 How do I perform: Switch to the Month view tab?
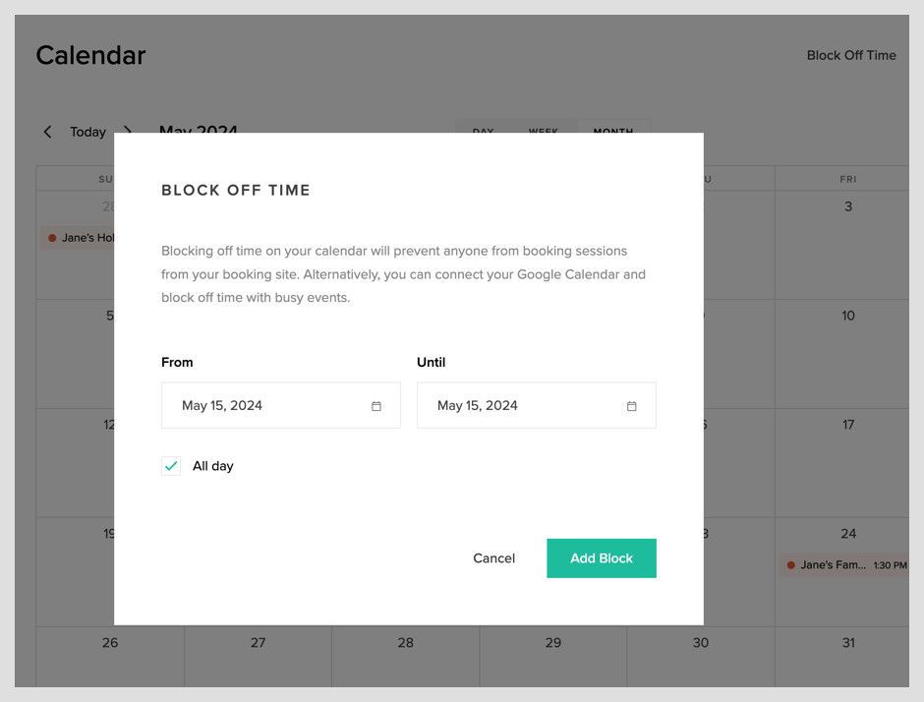tap(612, 129)
